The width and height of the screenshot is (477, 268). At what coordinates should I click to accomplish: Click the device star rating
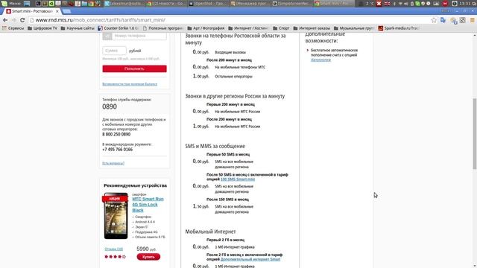[115, 257]
